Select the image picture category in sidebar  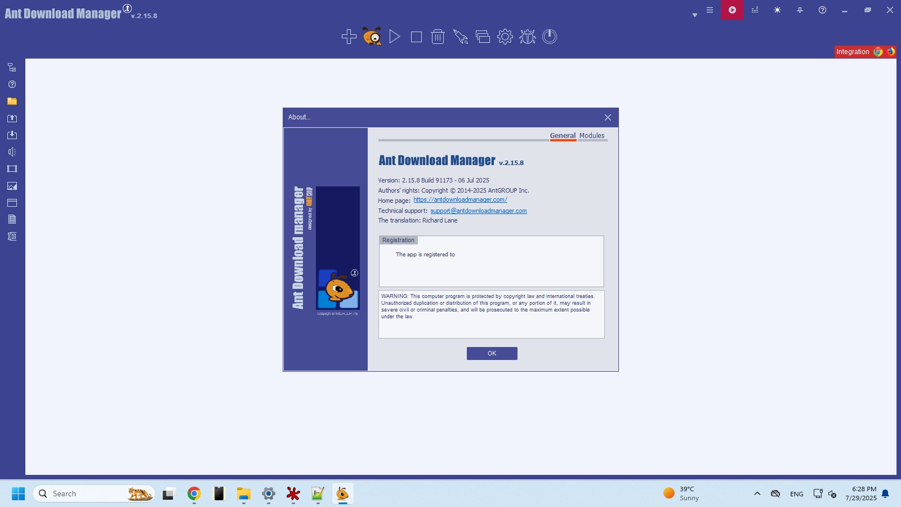(x=12, y=186)
